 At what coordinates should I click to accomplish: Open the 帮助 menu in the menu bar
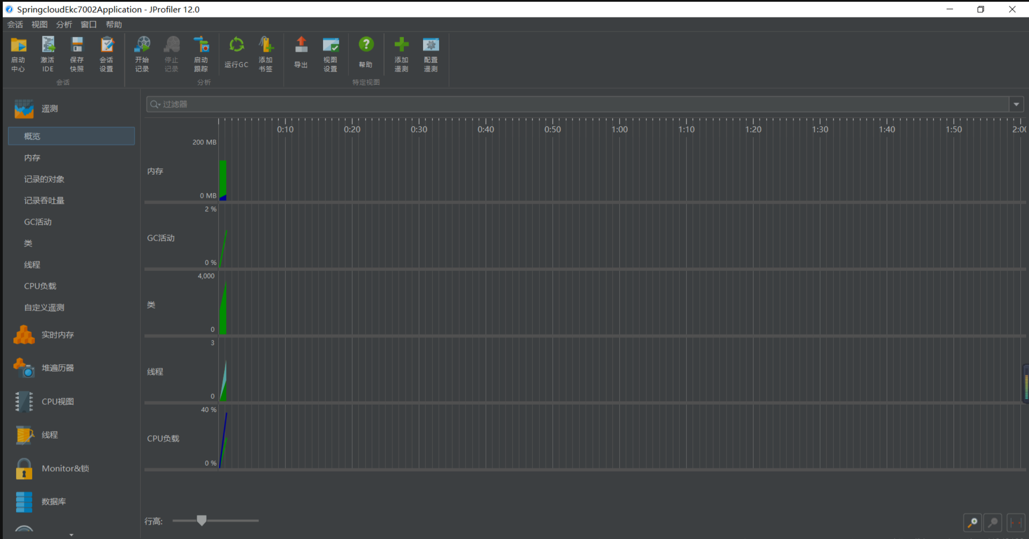[x=114, y=25]
